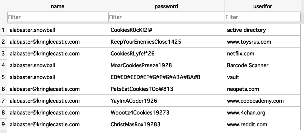Focus the name column Filter field

click(58, 17)
